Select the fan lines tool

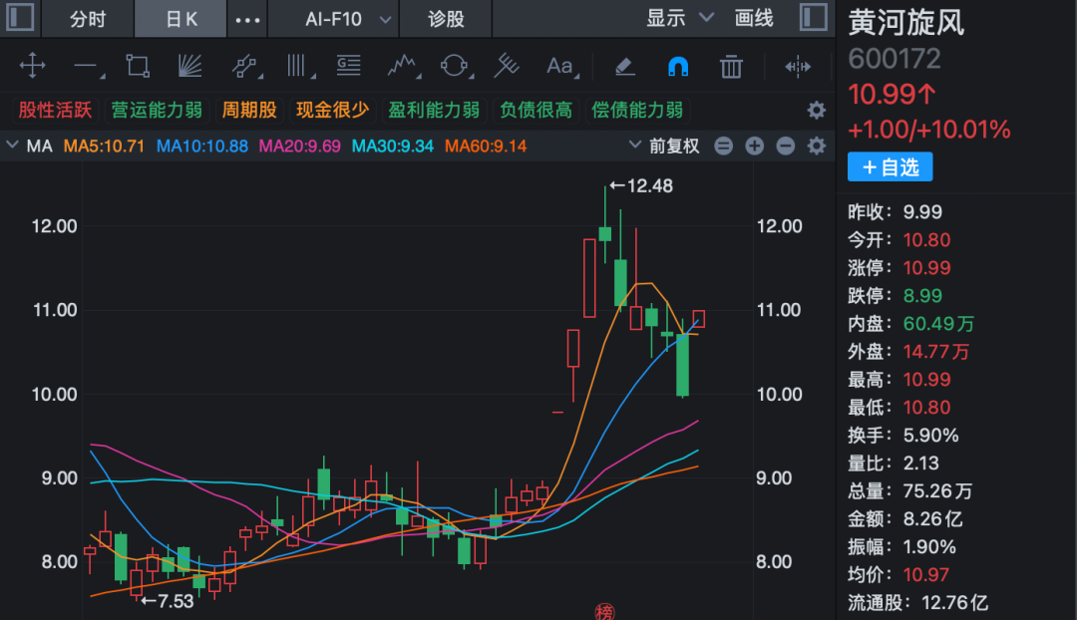click(189, 67)
